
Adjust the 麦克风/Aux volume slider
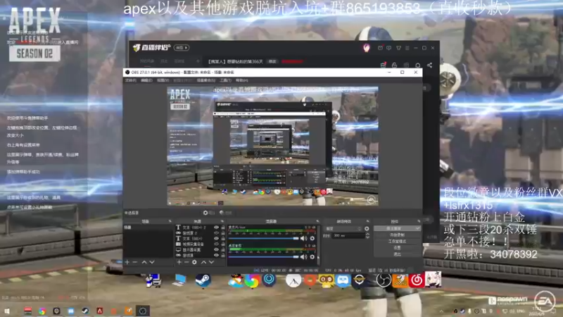click(x=263, y=238)
